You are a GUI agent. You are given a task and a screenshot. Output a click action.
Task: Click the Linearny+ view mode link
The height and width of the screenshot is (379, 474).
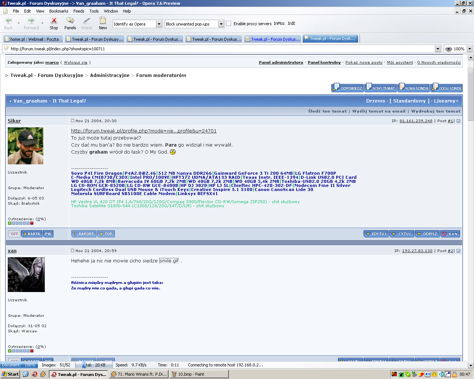coord(446,101)
